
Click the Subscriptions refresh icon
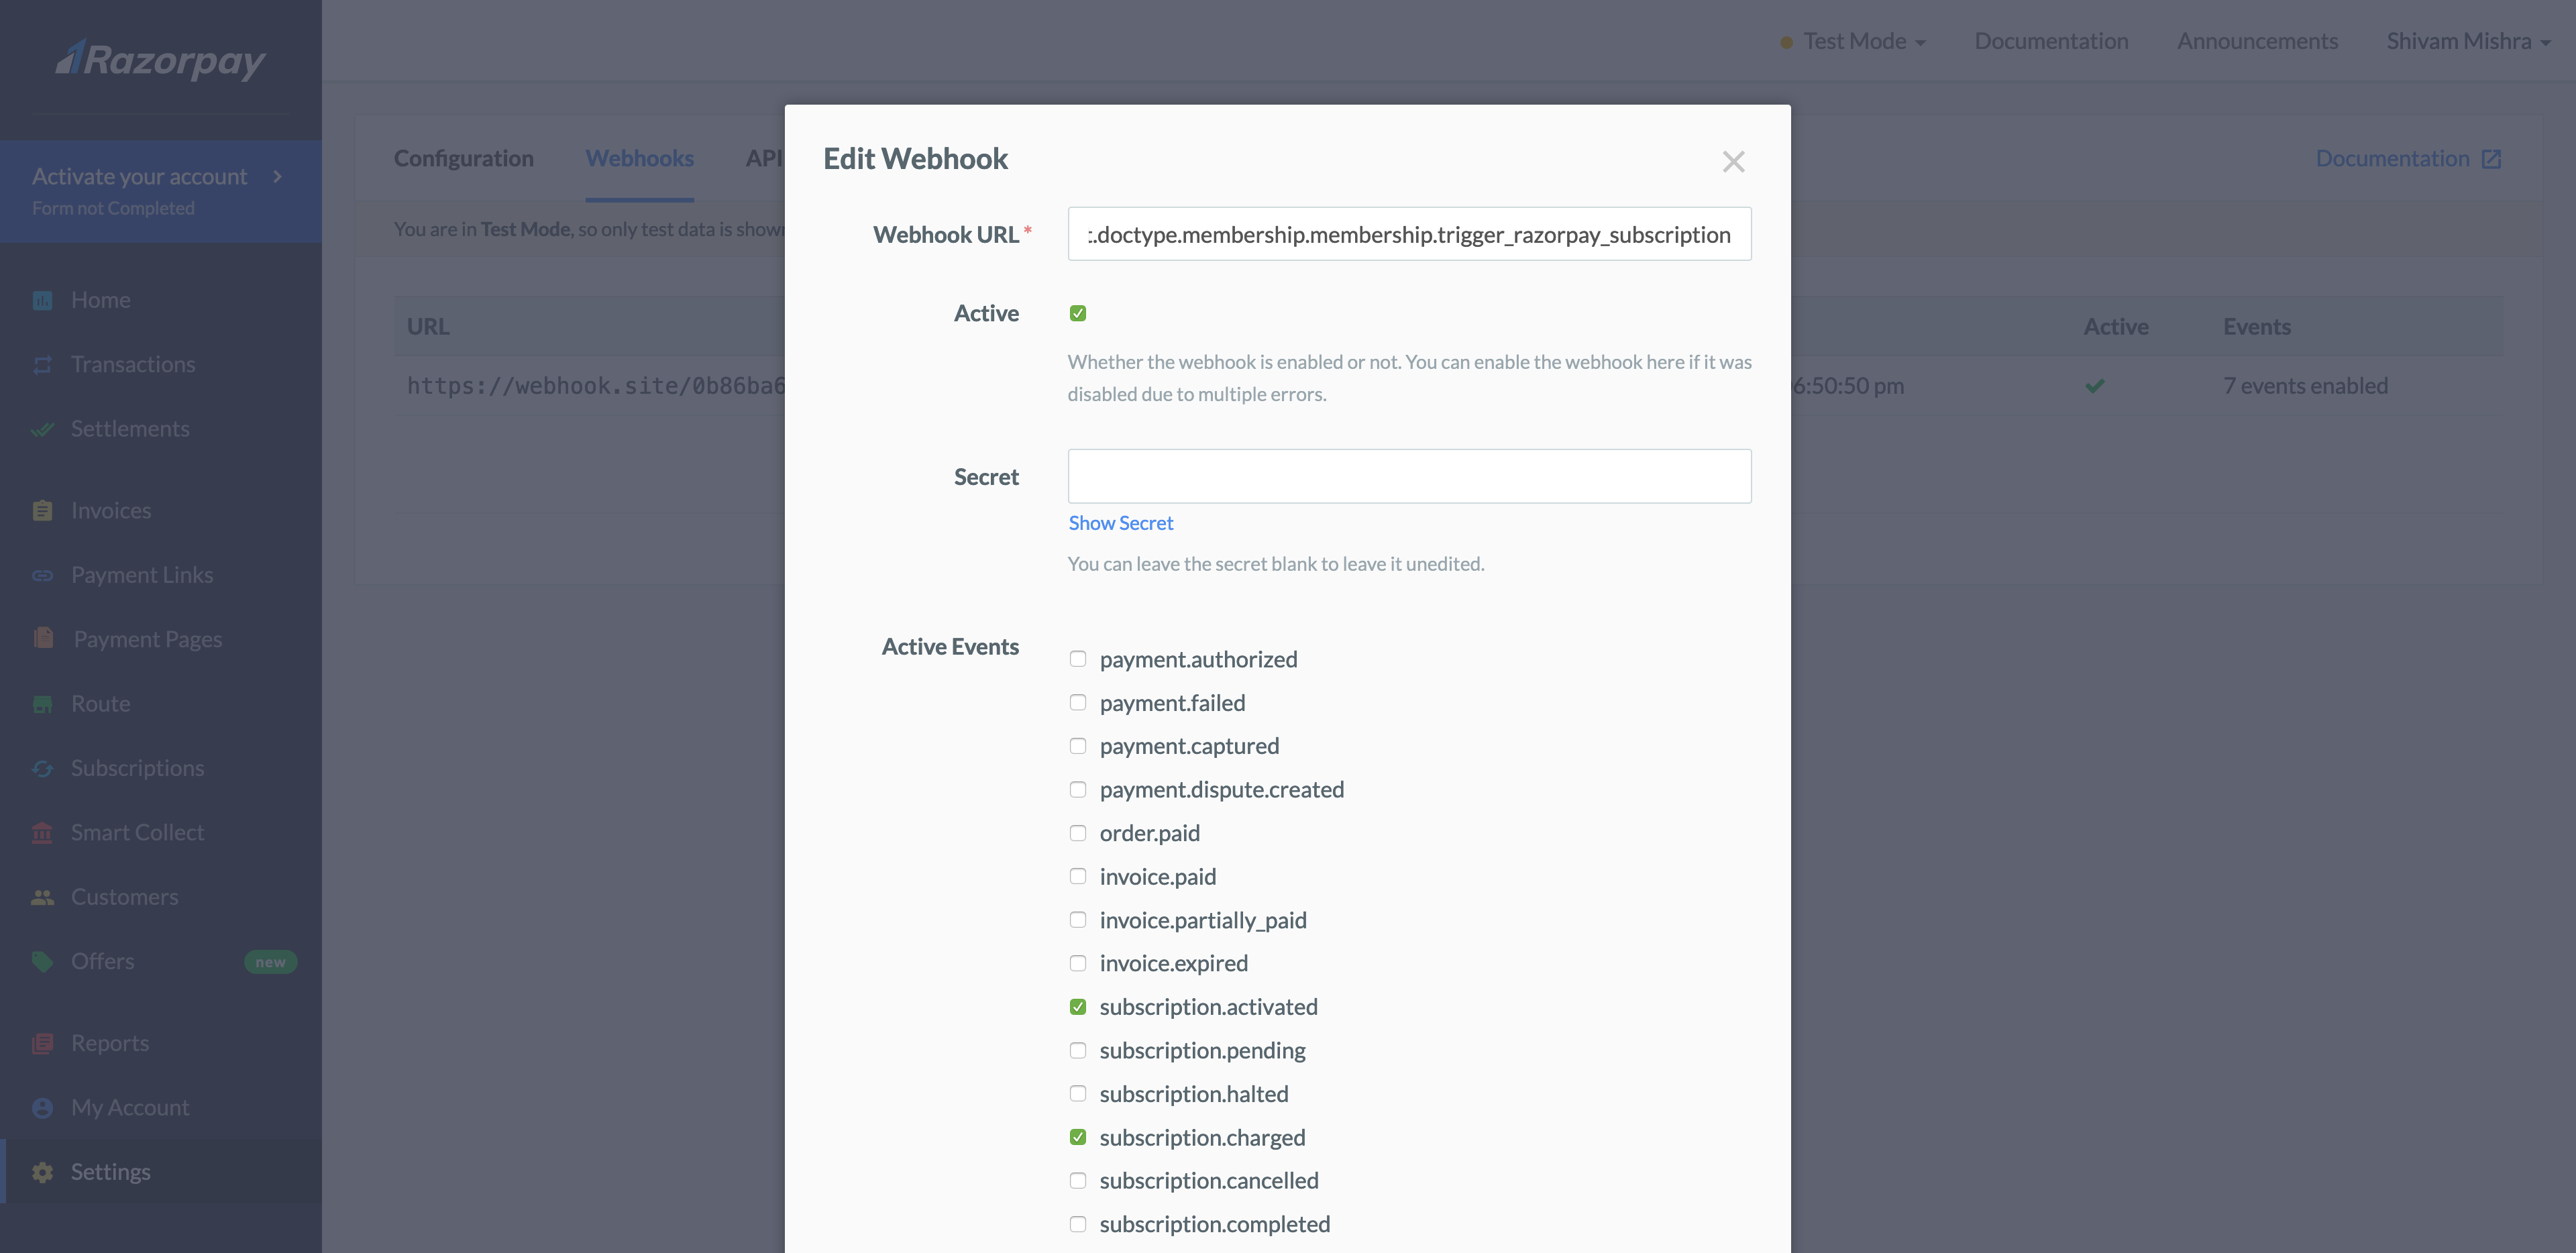pos(42,768)
